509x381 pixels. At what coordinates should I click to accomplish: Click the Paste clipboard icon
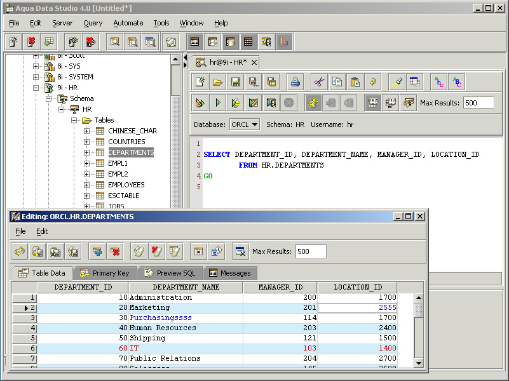pos(355,81)
